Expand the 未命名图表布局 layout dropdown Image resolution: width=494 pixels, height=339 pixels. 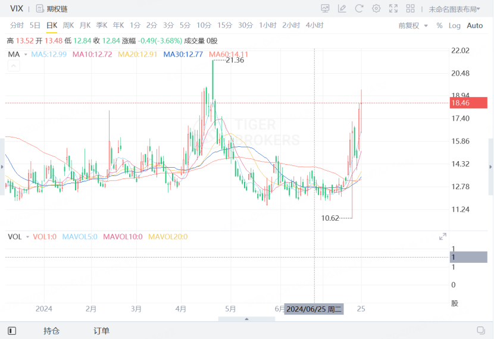[x=455, y=10]
